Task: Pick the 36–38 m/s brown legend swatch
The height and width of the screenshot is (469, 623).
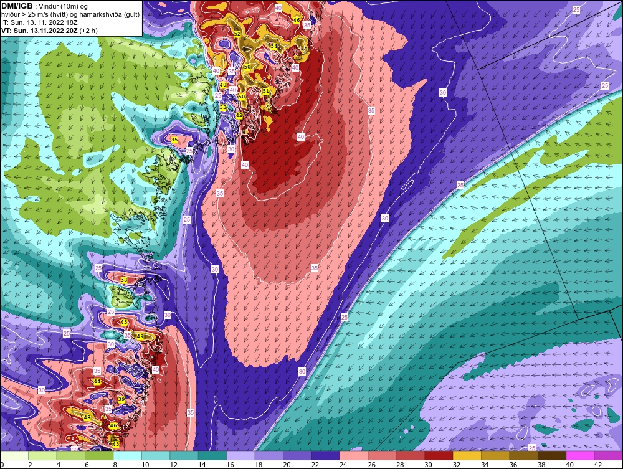Action: click(524, 455)
